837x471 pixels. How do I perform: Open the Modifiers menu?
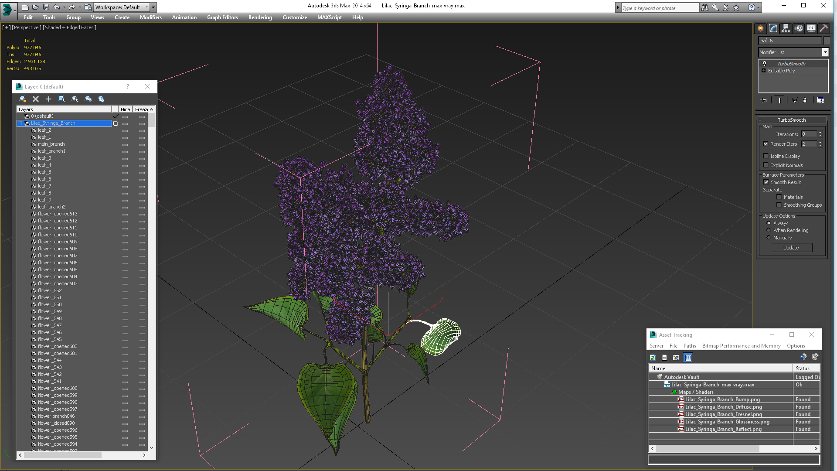151,17
